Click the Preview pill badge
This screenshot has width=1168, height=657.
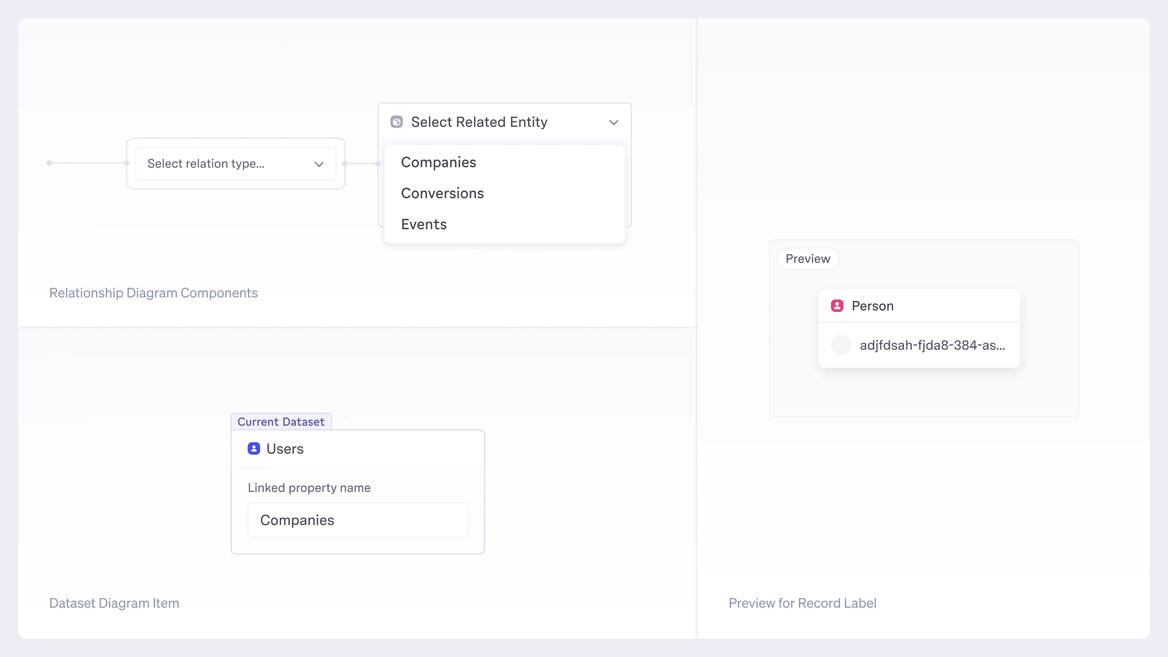(x=808, y=259)
